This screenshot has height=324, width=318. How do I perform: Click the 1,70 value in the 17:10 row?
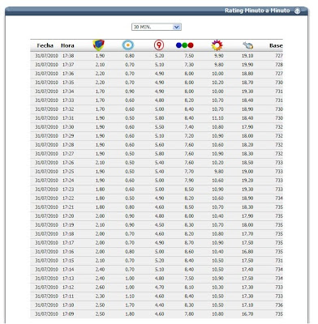(130, 305)
